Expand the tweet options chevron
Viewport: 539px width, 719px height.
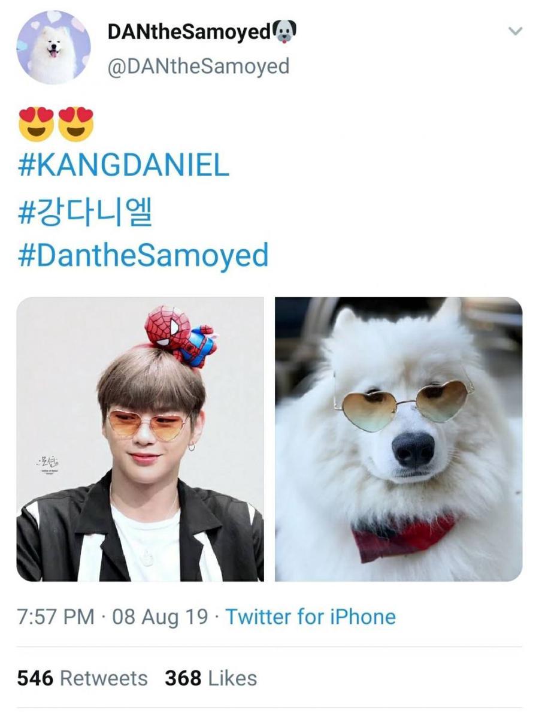pos(515,31)
